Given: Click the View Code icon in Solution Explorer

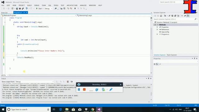Looking at the screenshot, I should coord(182,16).
